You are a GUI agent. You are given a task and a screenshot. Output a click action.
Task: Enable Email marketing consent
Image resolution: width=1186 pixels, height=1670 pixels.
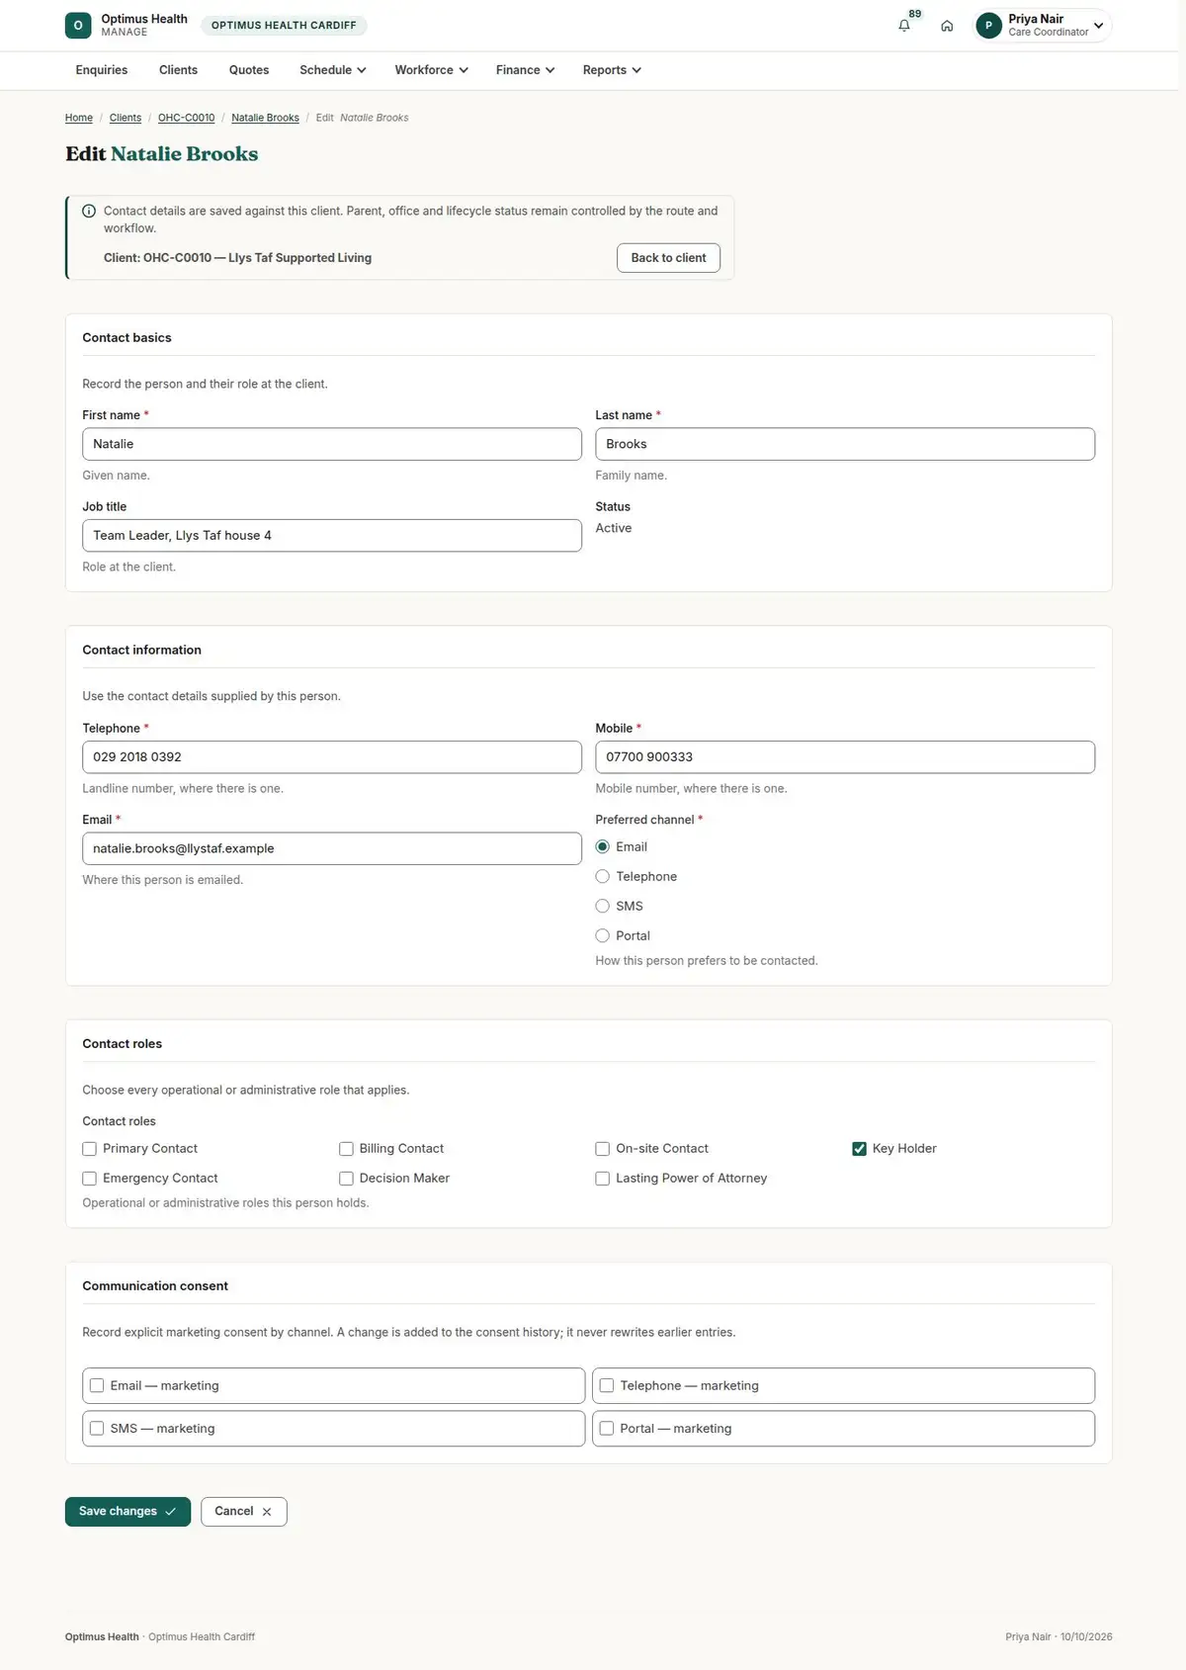point(97,1386)
